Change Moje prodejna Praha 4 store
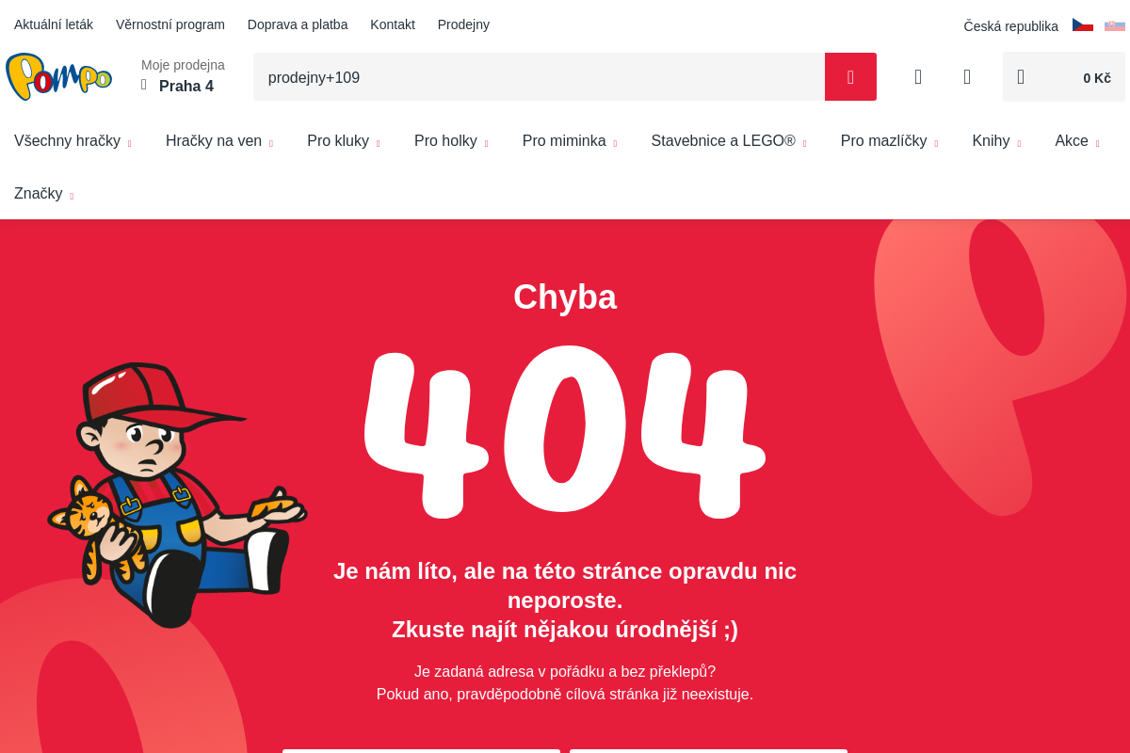Image resolution: width=1130 pixels, height=753 pixels. point(183,76)
